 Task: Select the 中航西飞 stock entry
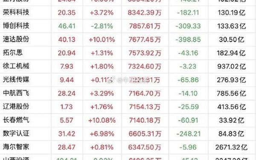tap(16, 93)
